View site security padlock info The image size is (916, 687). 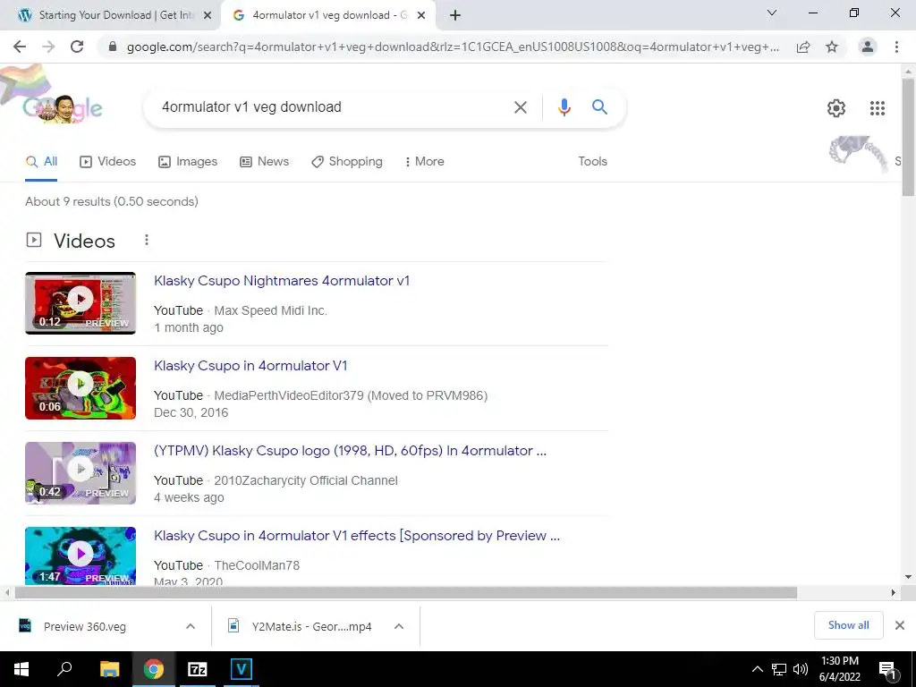[x=113, y=47]
